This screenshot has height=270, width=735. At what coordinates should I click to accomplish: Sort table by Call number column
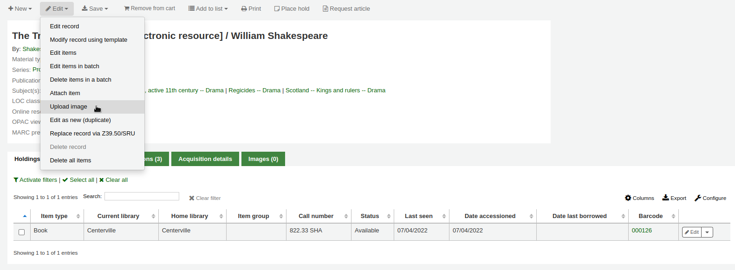tap(316, 216)
